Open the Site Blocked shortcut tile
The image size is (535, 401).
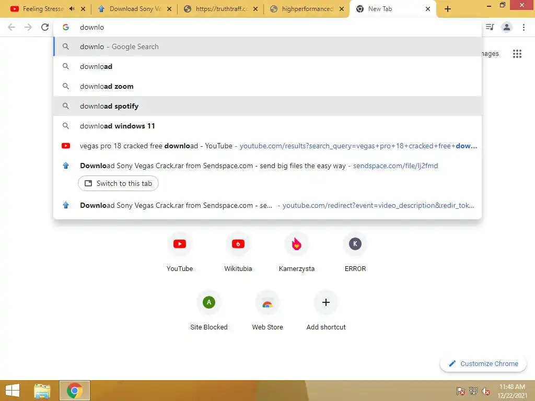(209, 311)
